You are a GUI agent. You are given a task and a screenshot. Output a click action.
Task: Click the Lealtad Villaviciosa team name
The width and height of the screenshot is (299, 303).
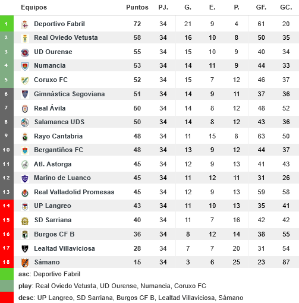tap(64, 248)
